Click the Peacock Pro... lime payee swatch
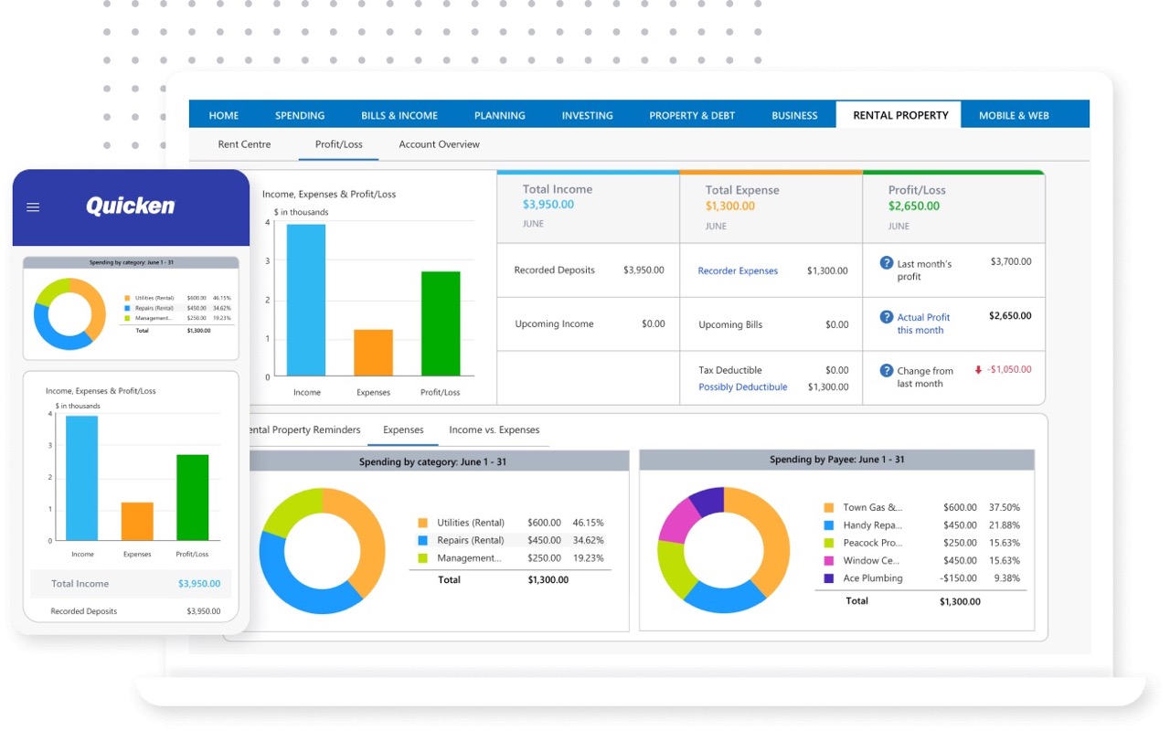Image resolution: width=1170 pixels, height=731 pixels. pyautogui.click(x=828, y=543)
